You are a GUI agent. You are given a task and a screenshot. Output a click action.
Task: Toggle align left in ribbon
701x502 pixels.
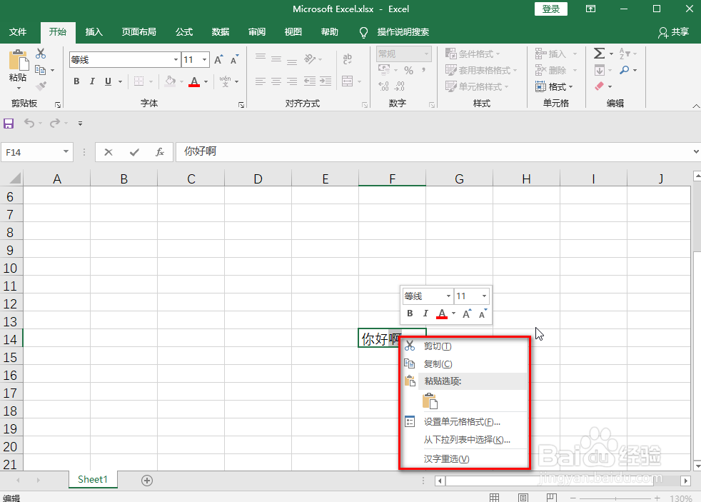click(x=260, y=81)
